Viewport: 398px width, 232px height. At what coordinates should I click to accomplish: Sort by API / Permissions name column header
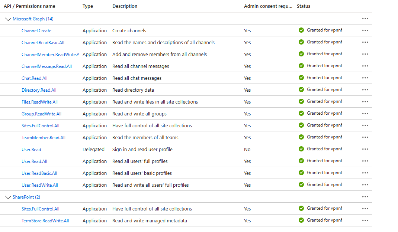point(29,6)
